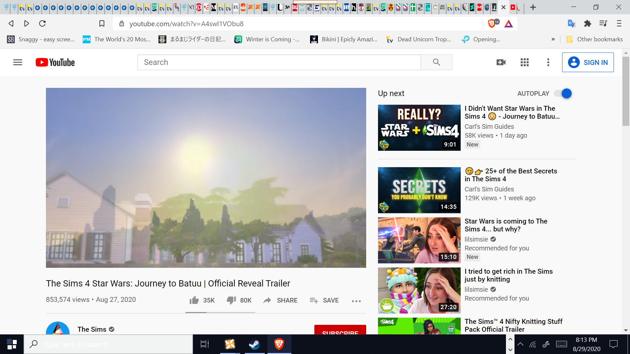Screen dimensions: 630x354
Task: Open The Sims channel avatar
Action: [58, 328]
